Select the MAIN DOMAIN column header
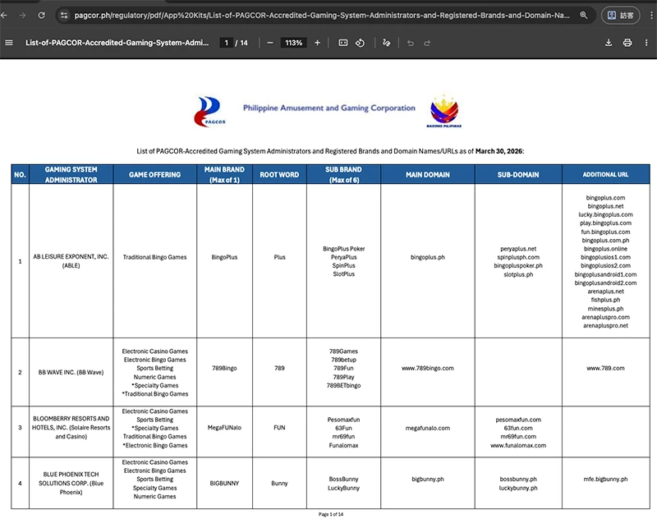 point(427,174)
